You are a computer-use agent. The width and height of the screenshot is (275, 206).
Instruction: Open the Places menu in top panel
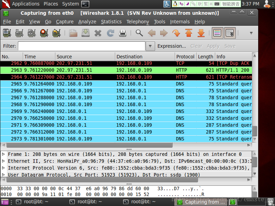pos(51,4)
